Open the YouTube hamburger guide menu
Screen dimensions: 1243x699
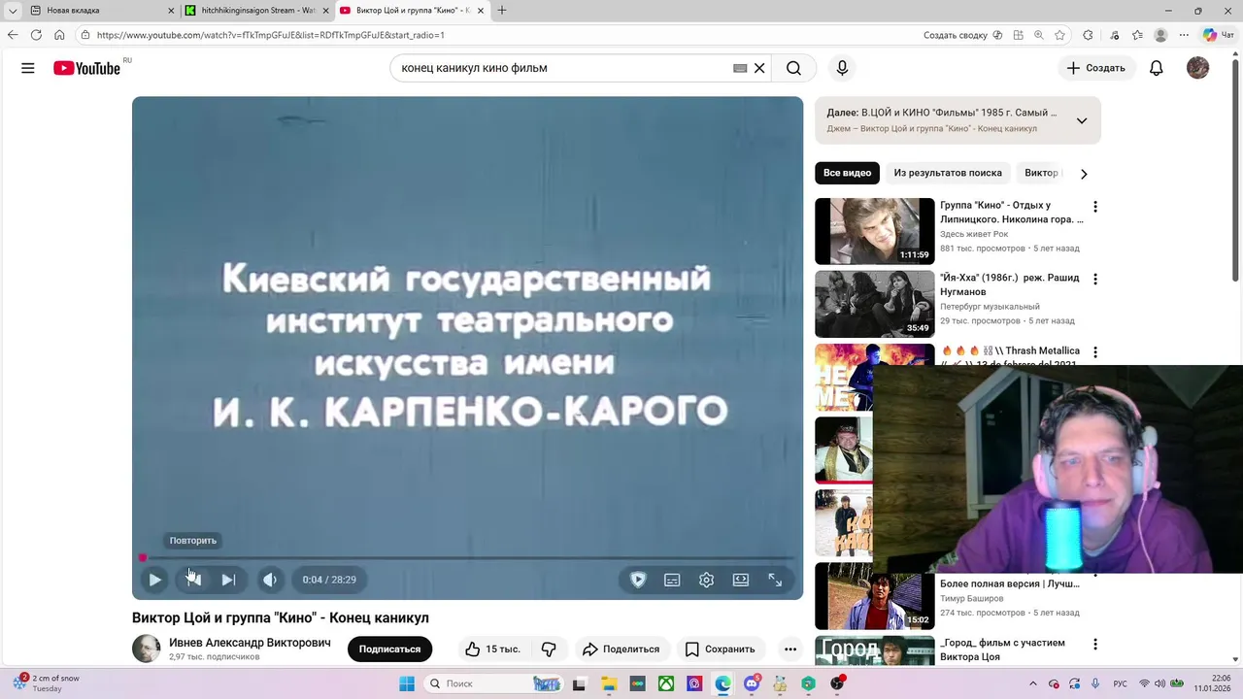click(x=28, y=68)
